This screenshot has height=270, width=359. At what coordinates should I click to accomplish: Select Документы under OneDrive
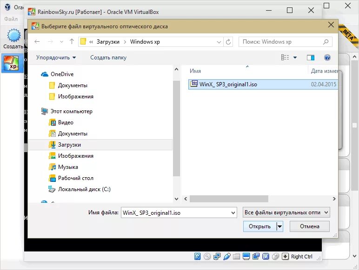click(73, 85)
